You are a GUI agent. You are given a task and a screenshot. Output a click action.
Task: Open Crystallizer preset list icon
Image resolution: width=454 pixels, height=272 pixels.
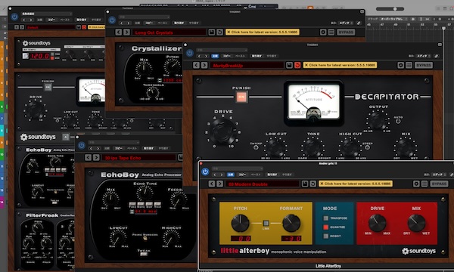tap(331, 32)
